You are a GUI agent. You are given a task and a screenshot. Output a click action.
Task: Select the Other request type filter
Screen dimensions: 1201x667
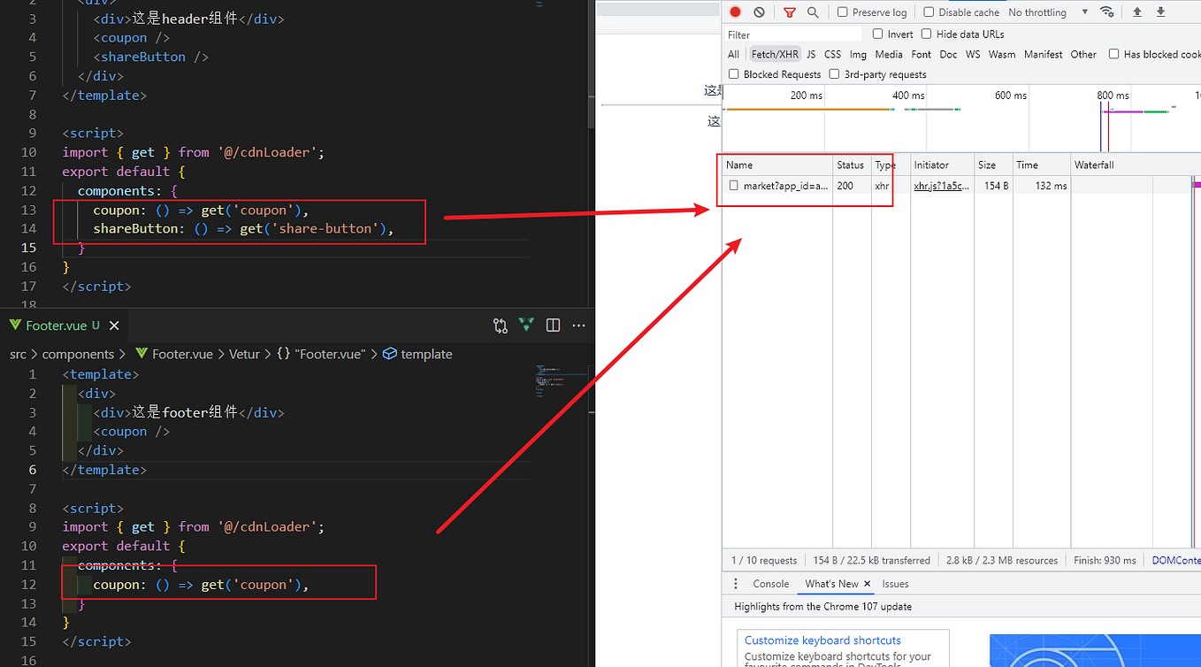(1083, 54)
